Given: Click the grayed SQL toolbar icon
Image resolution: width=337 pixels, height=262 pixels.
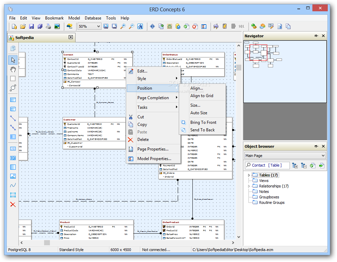Looking at the screenshot, I should pyautogui.click(x=242, y=26).
